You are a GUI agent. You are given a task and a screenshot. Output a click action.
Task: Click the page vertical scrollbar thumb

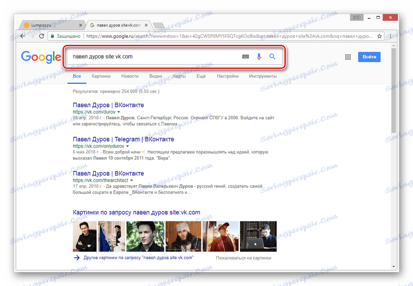tap(394, 91)
